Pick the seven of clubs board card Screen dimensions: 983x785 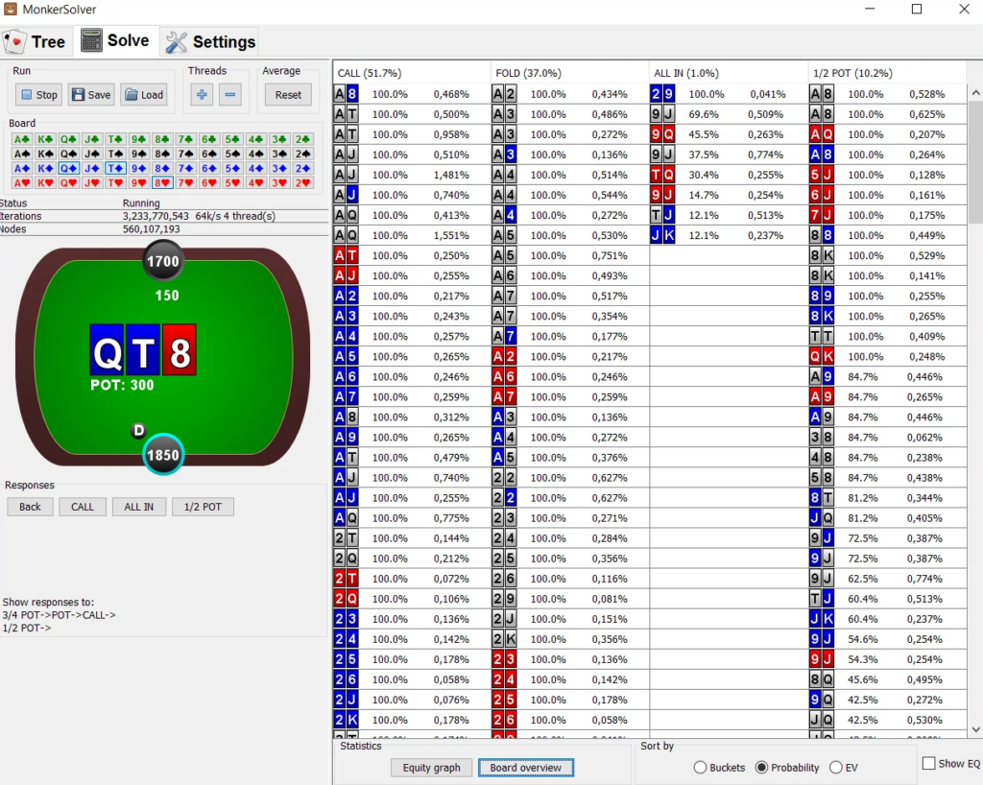[x=185, y=139]
